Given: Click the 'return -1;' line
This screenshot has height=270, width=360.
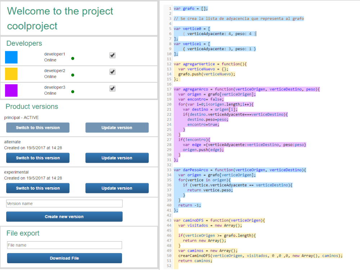Looking at the screenshot, I should [189, 205].
